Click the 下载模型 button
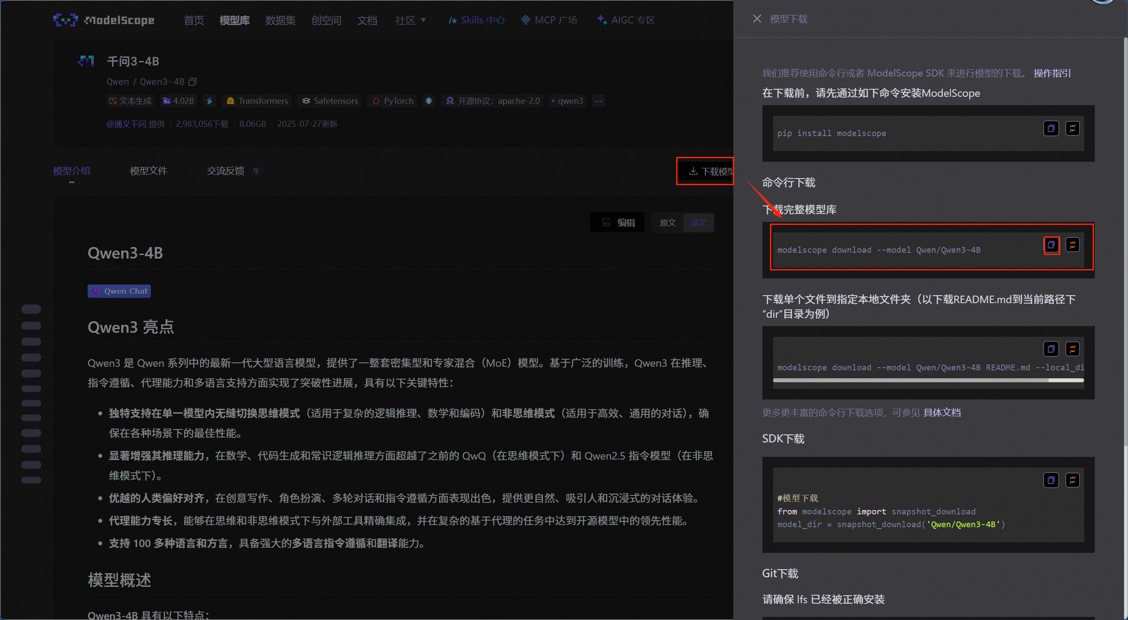This screenshot has height=620, width=1128. click(x=708, y=171)
